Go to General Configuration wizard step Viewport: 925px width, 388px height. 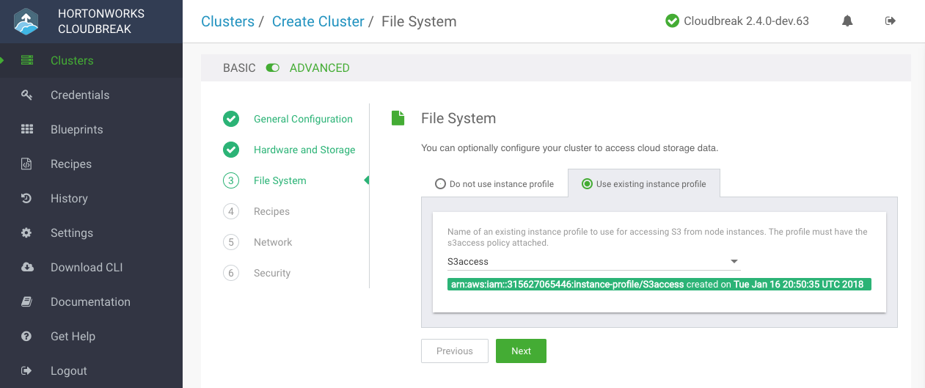point(303,119)
